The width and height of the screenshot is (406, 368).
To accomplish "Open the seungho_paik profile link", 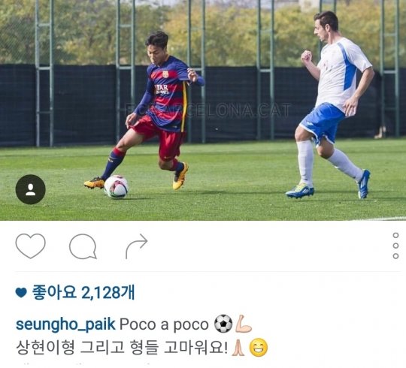I will pos(65,324).
